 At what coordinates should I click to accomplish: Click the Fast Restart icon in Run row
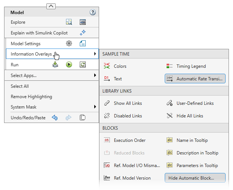[x=83, y=64]
